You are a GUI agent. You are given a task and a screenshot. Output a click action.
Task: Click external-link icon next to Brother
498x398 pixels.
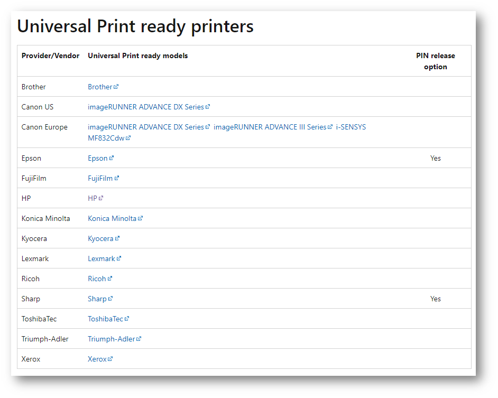(x=116, y=86)
